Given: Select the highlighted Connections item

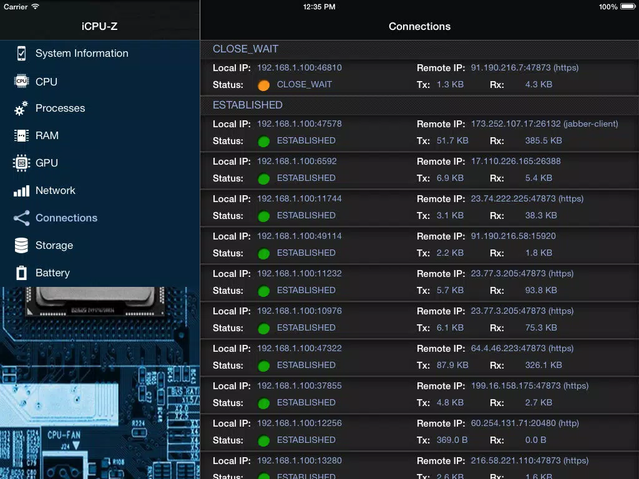Looking at the screenshot, I should (x=100, y=218).
